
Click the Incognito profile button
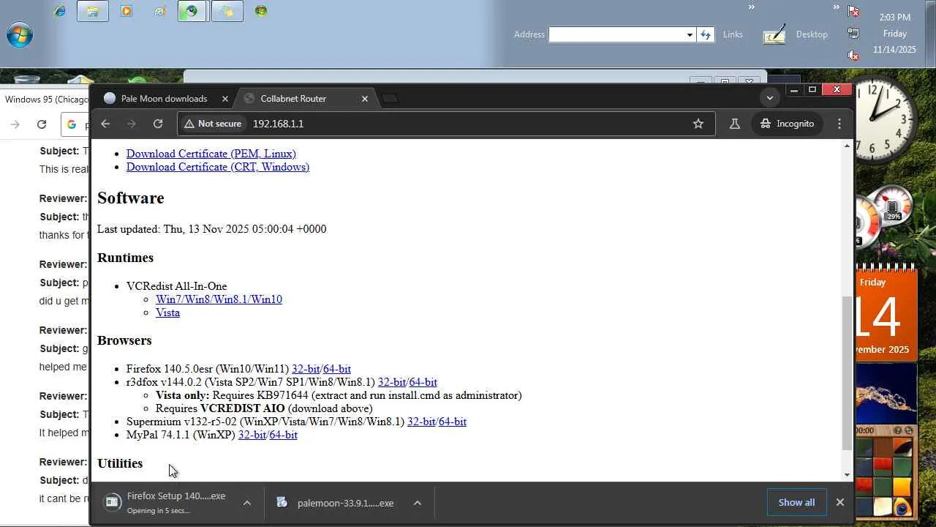pyautogui.click(x=788, y=124)
